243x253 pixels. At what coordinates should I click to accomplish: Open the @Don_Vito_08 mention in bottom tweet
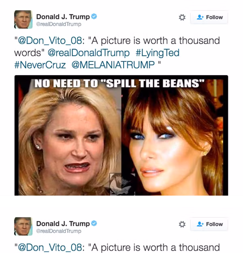click(50, 247)
